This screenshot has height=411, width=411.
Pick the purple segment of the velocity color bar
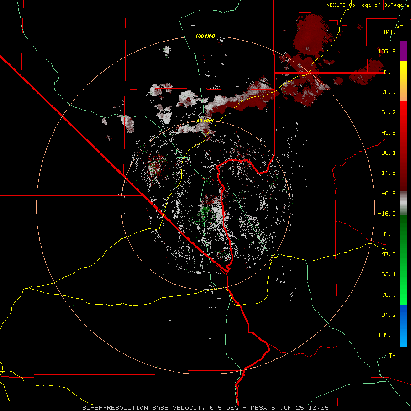[x=403, y=51]
